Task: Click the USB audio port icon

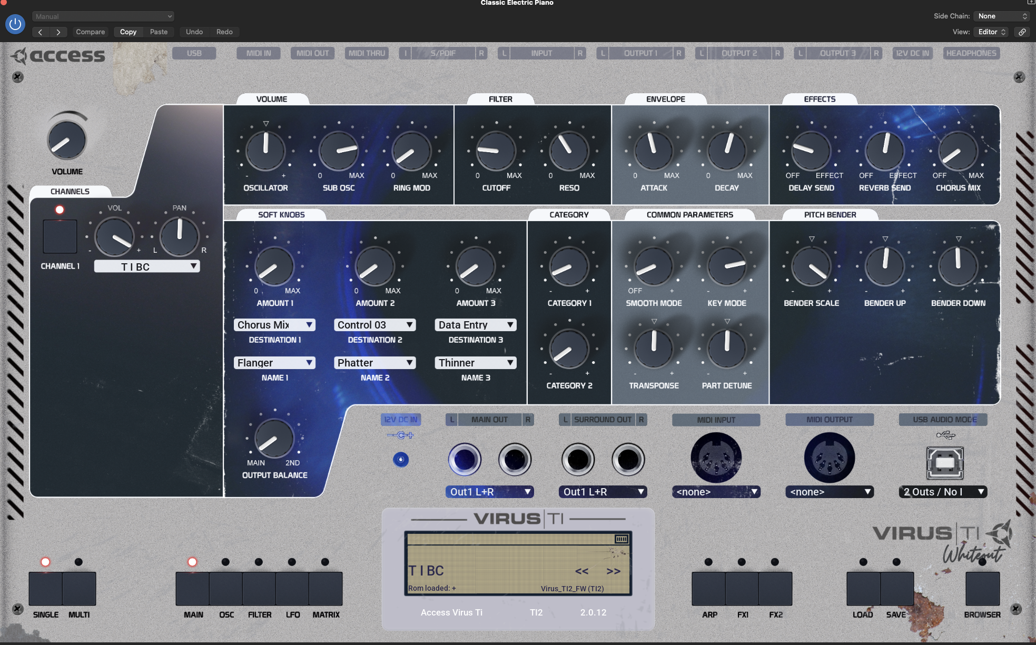Action: tap(944, 462)
